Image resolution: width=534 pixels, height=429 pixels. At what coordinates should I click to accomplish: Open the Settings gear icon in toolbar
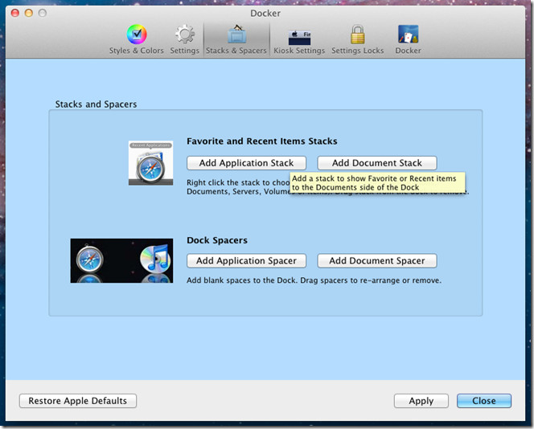point(185,34)
